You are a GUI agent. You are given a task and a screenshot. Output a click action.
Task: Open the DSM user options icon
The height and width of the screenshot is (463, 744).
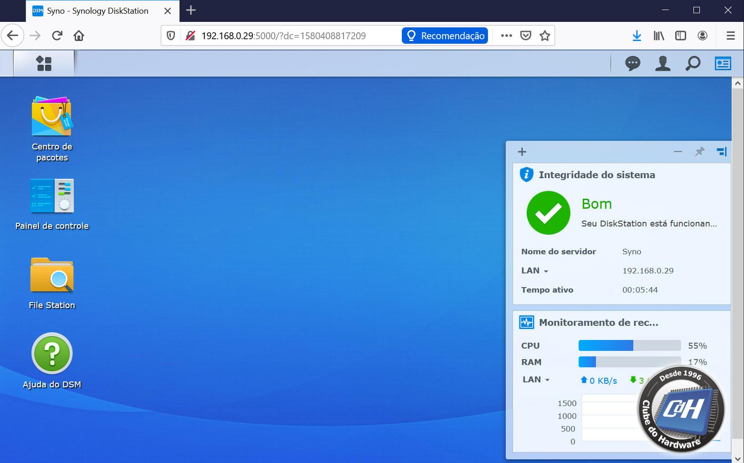[662, 63]
